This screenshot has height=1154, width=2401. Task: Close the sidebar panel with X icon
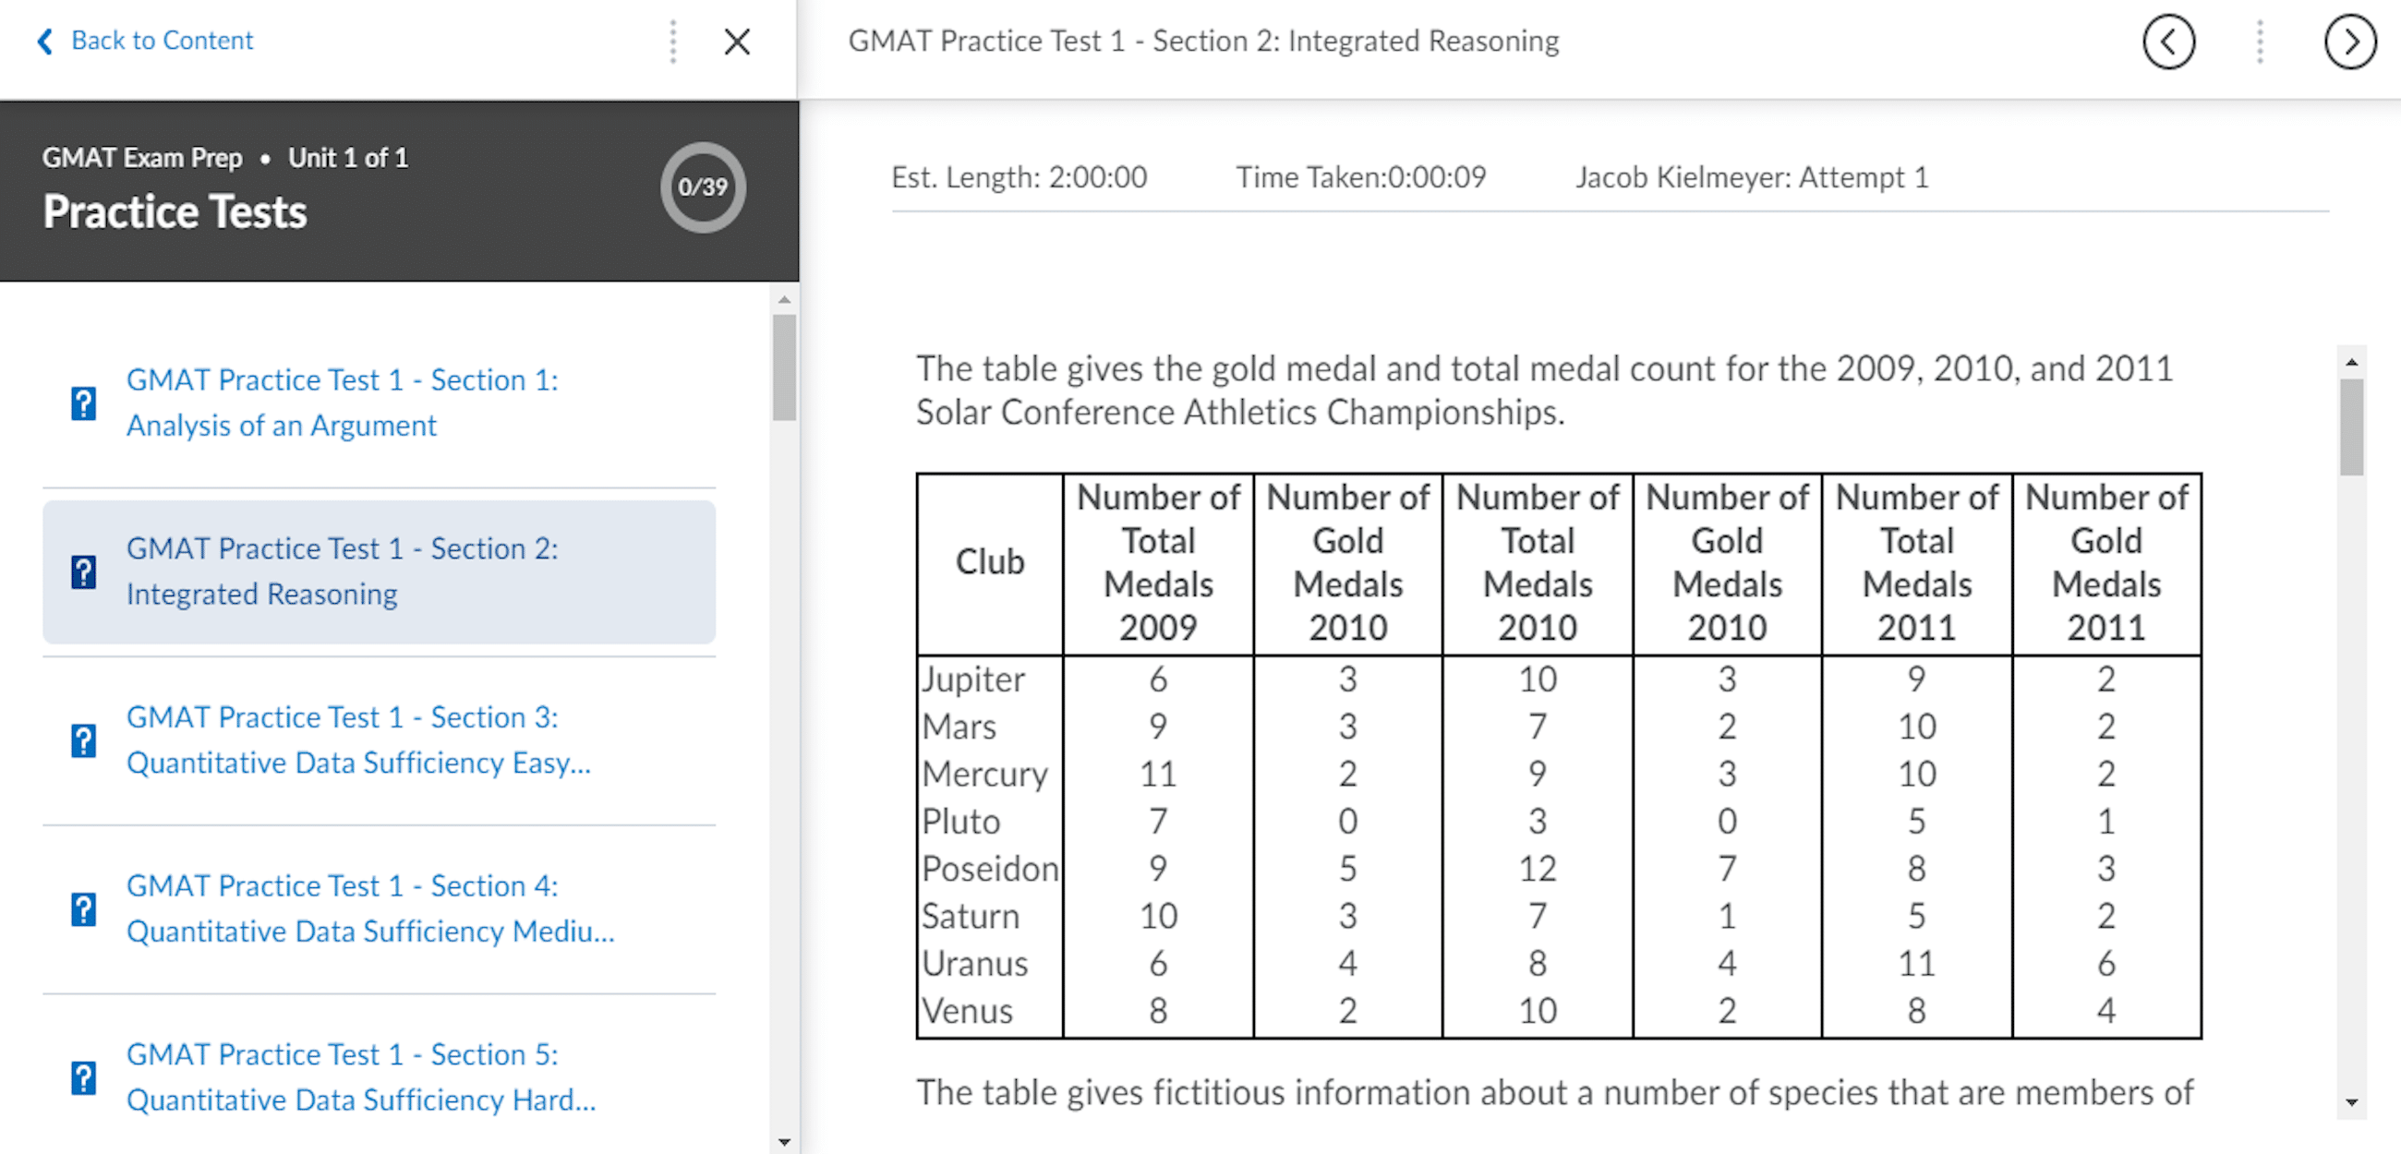[737, 42]
